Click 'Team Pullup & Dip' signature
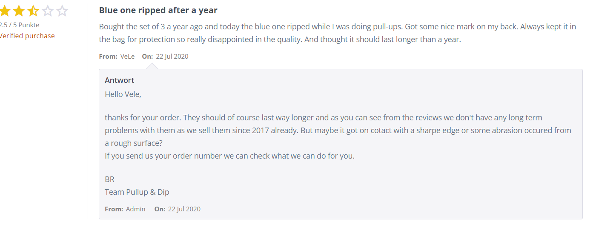 [137, 192]
